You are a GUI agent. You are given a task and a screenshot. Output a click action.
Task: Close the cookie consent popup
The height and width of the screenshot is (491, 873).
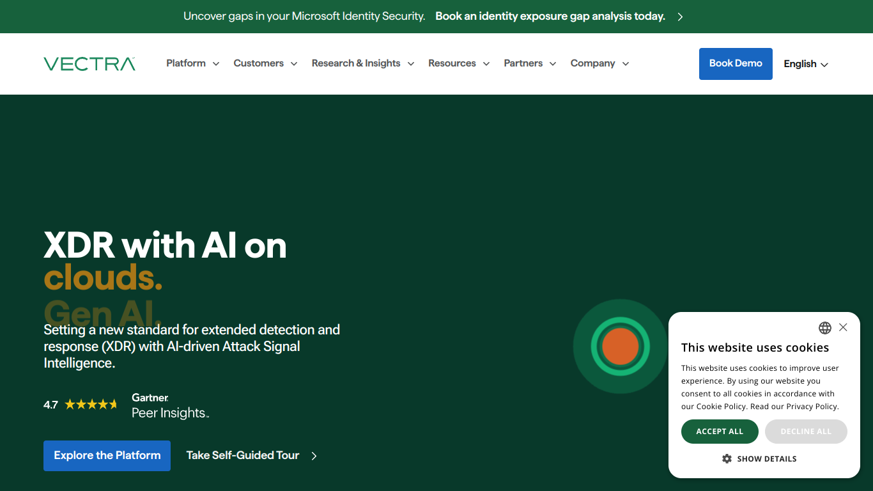pos(843,327)
